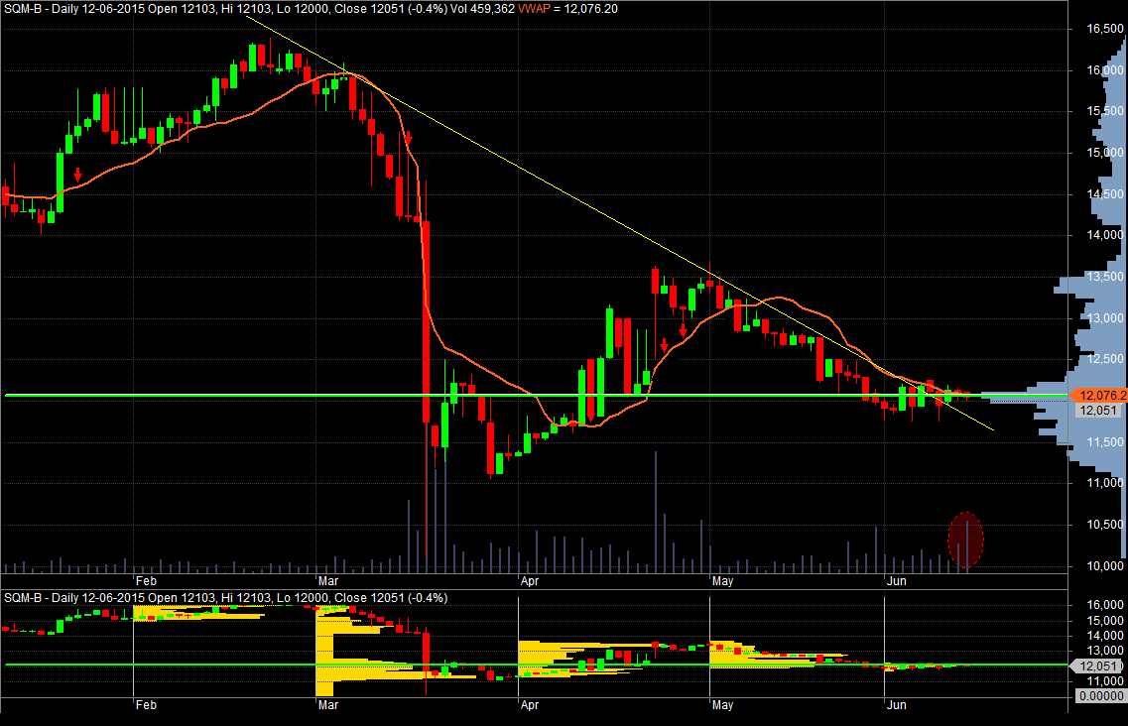Click the Mar label on the main chart time axis
Image resolution: width=1128 pixels, height=726 pixels.
[x=328, y=580]
